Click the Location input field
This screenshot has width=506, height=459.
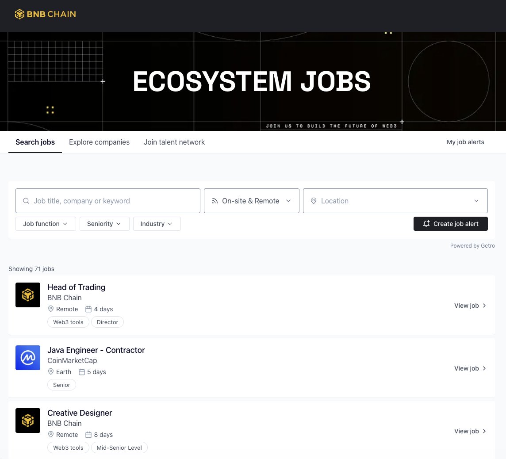point(395,201)
